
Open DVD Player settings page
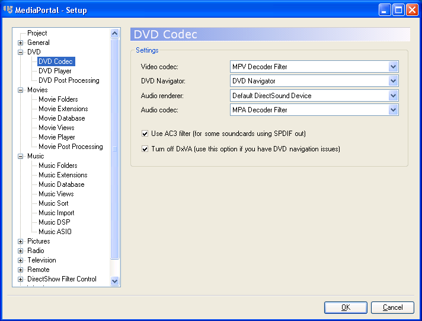55,71
